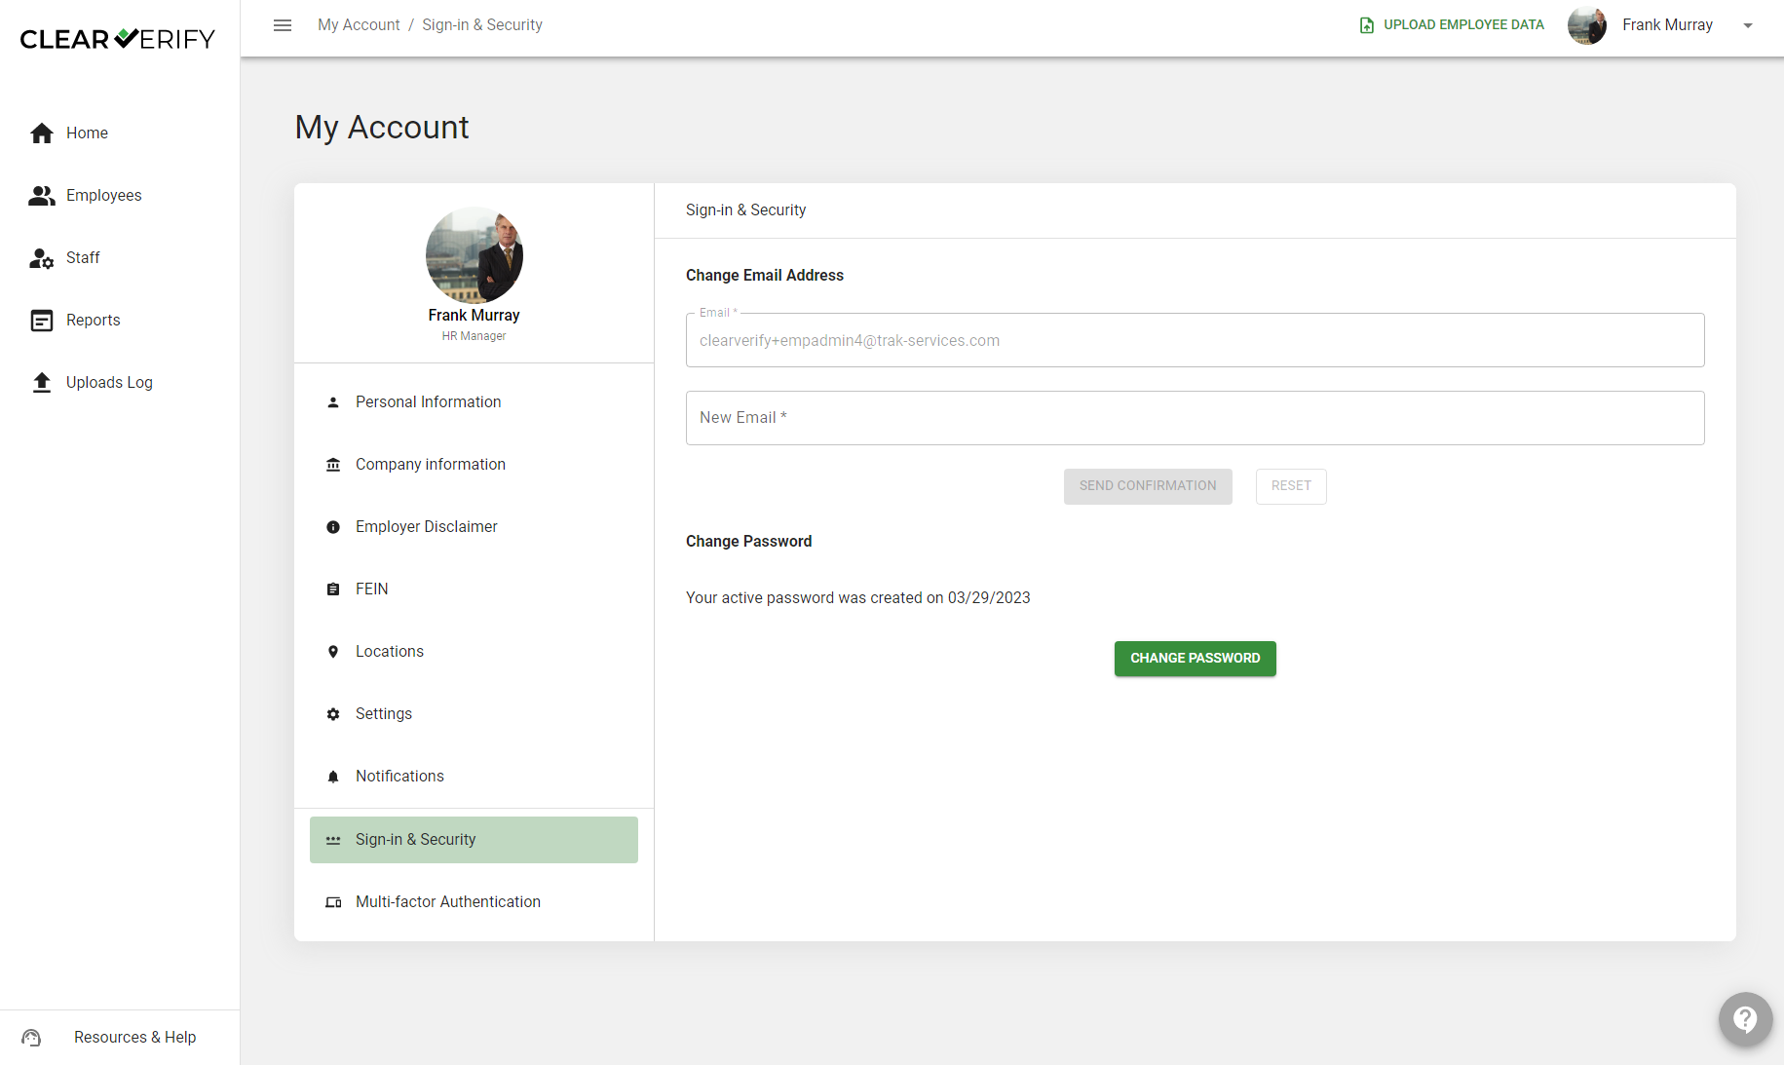Click the "Change Password" heading
Screen dimensions: 1784x1065
(x=748, y=542)
